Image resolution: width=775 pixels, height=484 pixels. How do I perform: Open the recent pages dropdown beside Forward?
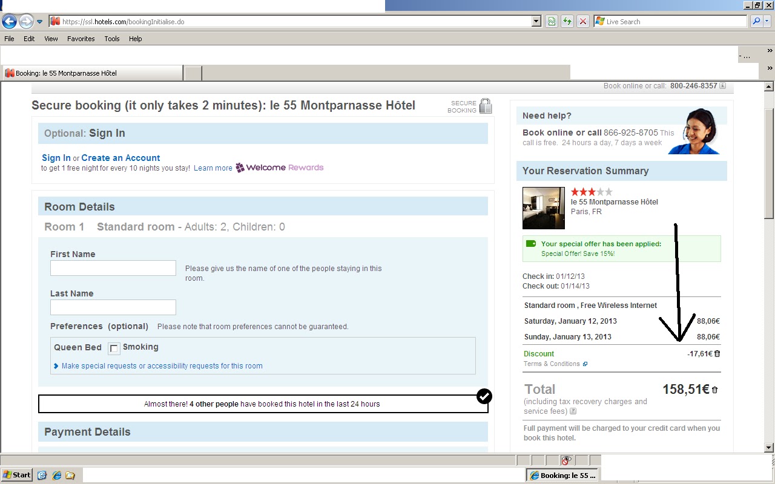click(40, 22)
